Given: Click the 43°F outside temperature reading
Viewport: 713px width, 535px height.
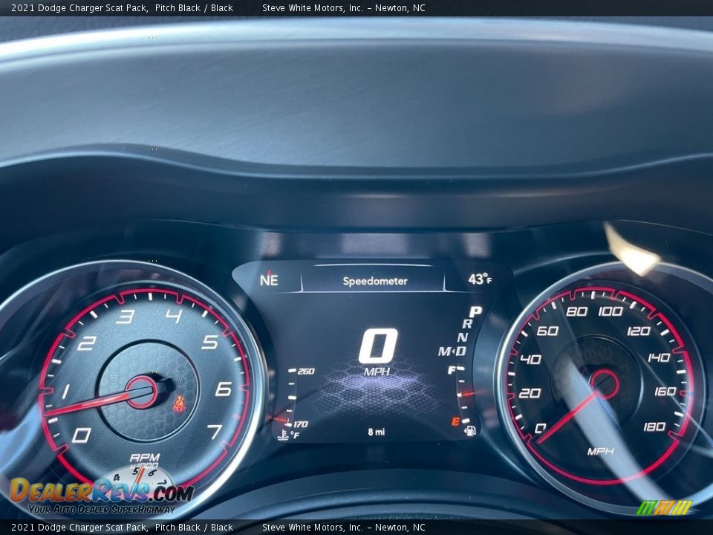Looking at the screenshot, I should (x=480, y=279).
